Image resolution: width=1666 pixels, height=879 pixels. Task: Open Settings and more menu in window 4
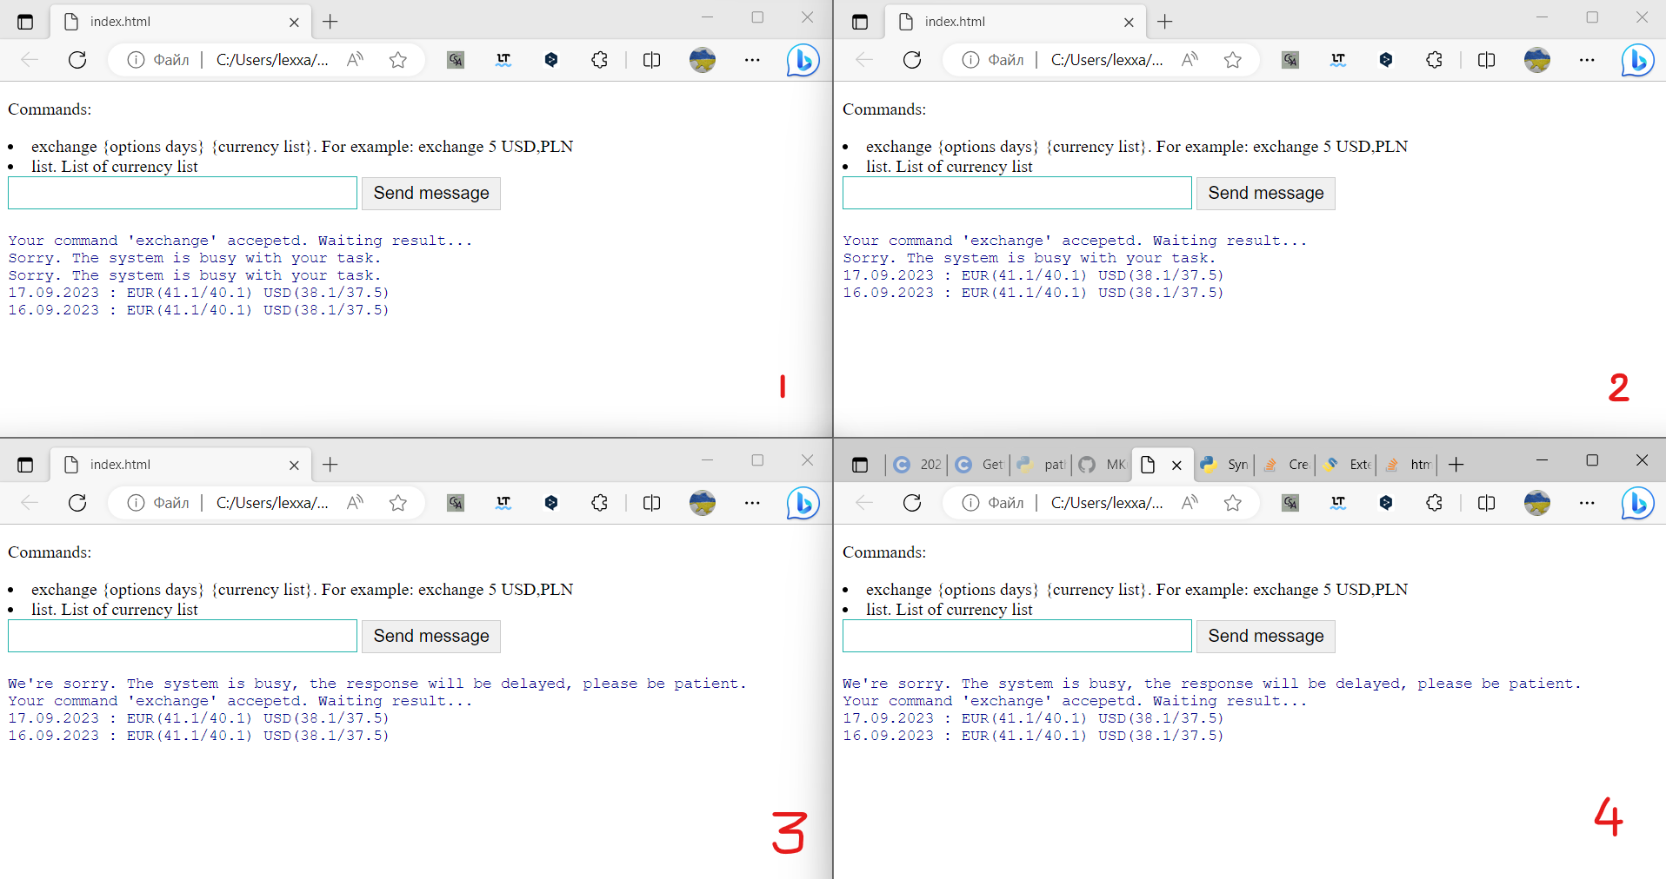tap(1587, 503)
